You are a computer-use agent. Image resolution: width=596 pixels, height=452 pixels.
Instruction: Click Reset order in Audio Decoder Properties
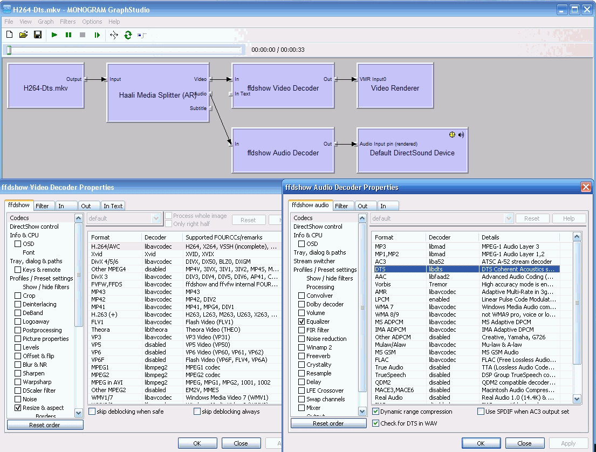[328, 423]
